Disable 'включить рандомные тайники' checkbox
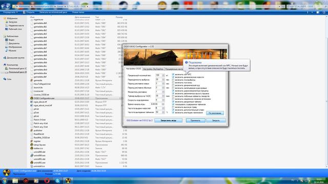Image resolution: width=328 pixels, height=184 pixels. pyautogui.click(x=173, y=102)
